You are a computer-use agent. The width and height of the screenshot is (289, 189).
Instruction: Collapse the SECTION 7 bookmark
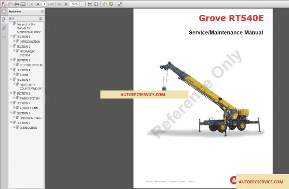click(x=11, y=103)
